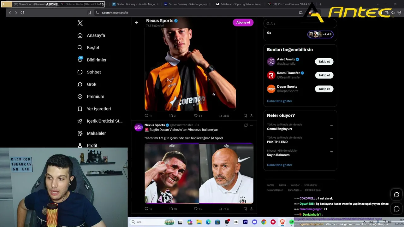The height and width of the screenshot is (227, 404).
Task: Like the Vlahovic post
Action: 198,209
